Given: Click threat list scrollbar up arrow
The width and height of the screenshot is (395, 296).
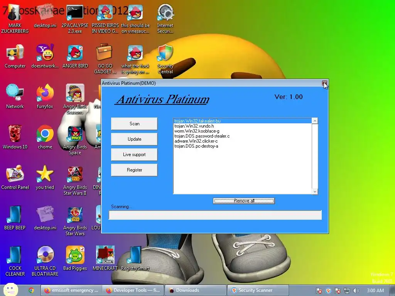Looking at the screenshot, I should point(315,121).
